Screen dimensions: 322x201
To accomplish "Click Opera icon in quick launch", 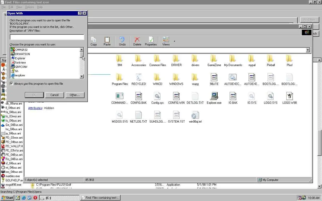I will 35,198.
